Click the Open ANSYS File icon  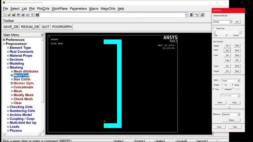tap(9, 15)
